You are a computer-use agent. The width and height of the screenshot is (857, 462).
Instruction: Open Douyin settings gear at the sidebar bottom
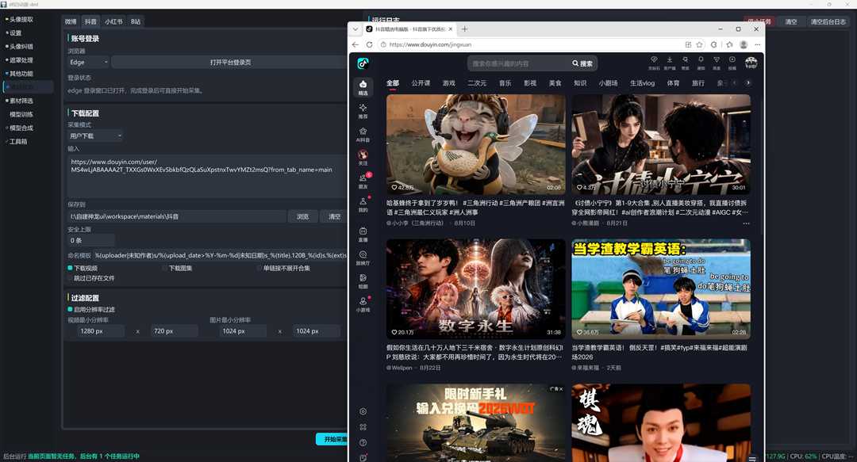363,411
